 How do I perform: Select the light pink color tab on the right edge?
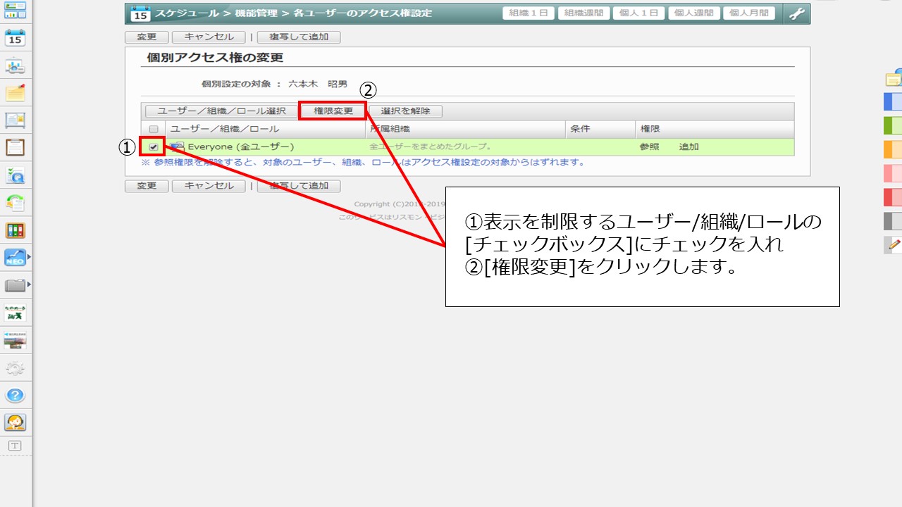coord(893,173)
